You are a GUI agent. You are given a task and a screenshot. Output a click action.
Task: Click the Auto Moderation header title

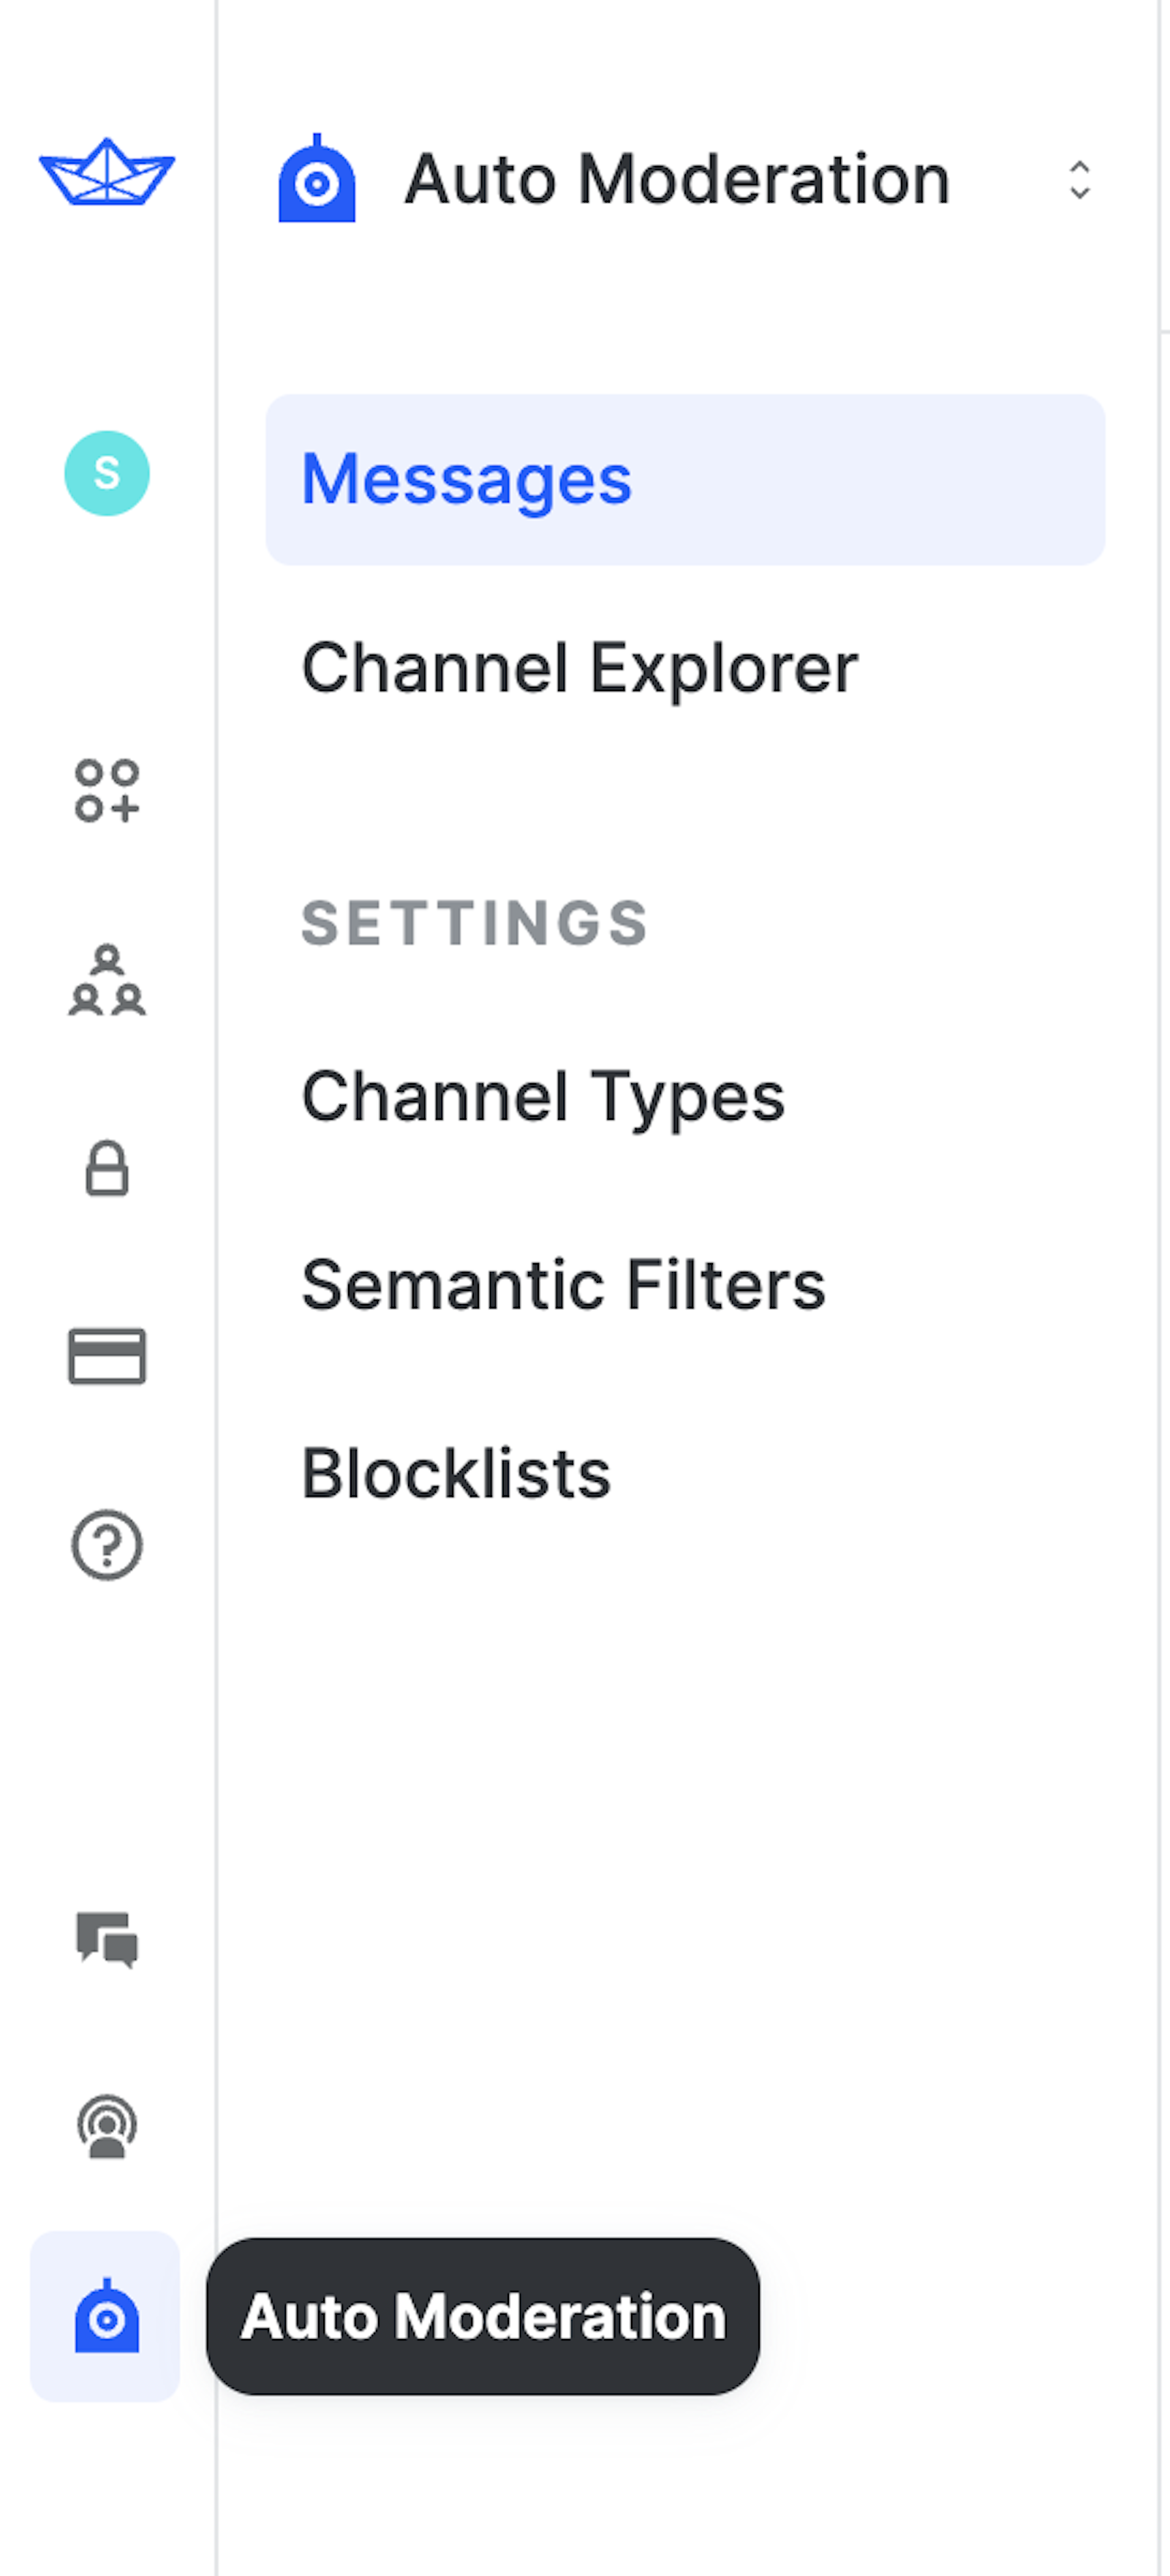click(x=677, y=180)
